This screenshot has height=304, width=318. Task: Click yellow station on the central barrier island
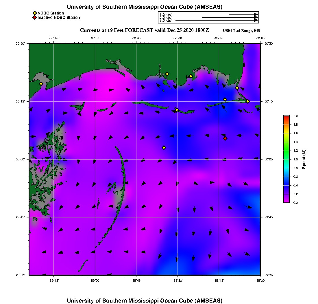pos(177,110)
